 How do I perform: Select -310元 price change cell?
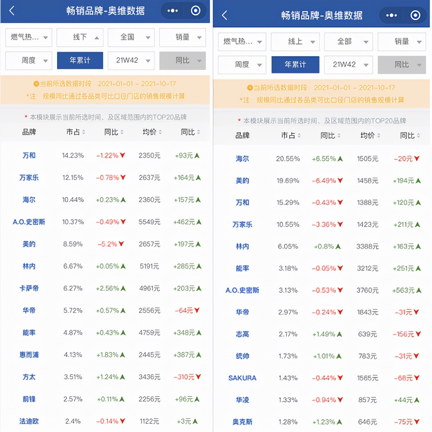(x=187, y=377)
